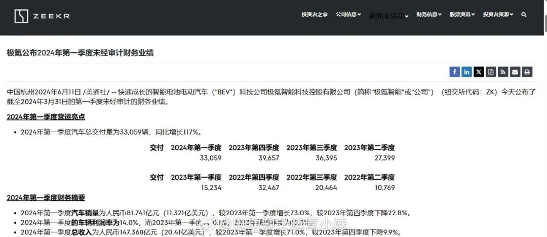Click column header 2023年第二季度

click(x=369, y=147)
